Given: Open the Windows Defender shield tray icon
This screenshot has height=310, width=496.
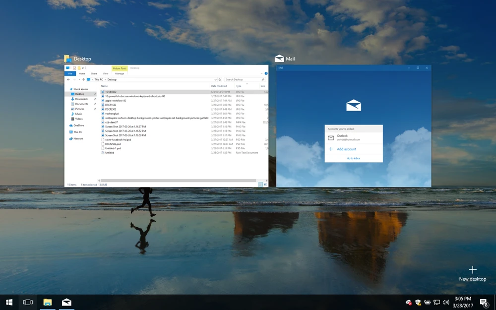Looking at the screenshot, I should [x=418, y=302].
